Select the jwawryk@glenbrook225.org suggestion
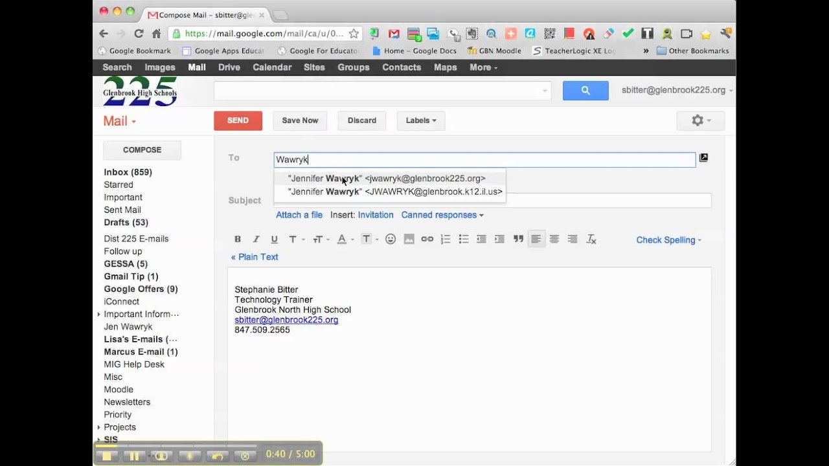 (x=389, y=179)
